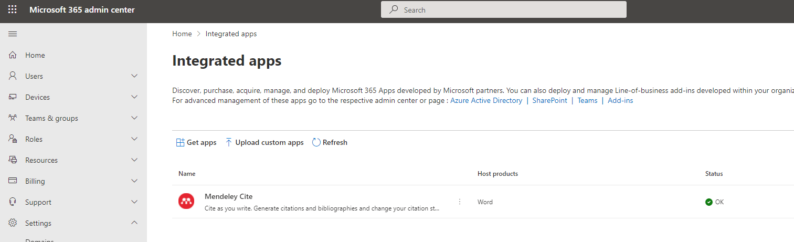Expand the Devices section chevron
This screenshot has height=242, width=794.
134,97
